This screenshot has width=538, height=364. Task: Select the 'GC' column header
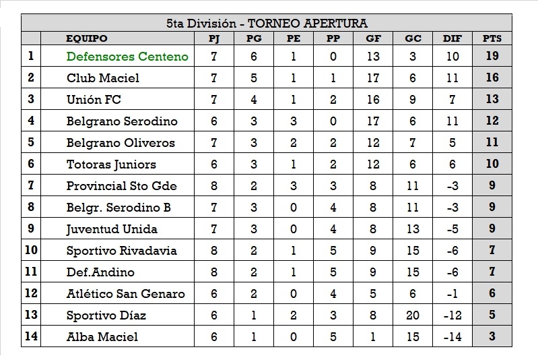pos(413,38)
